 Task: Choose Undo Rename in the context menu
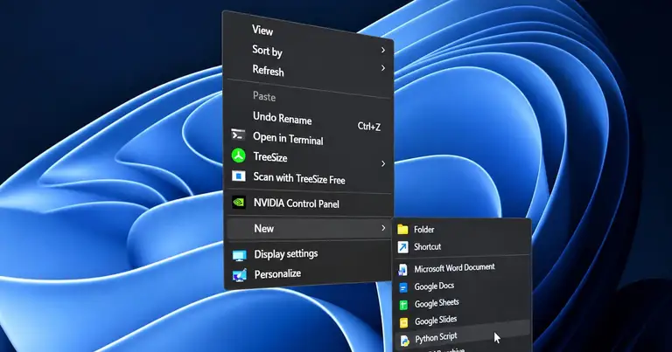[x=282, y=118]
